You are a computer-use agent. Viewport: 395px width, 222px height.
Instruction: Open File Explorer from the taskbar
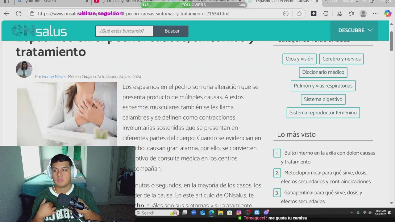(x=221, y=213)
